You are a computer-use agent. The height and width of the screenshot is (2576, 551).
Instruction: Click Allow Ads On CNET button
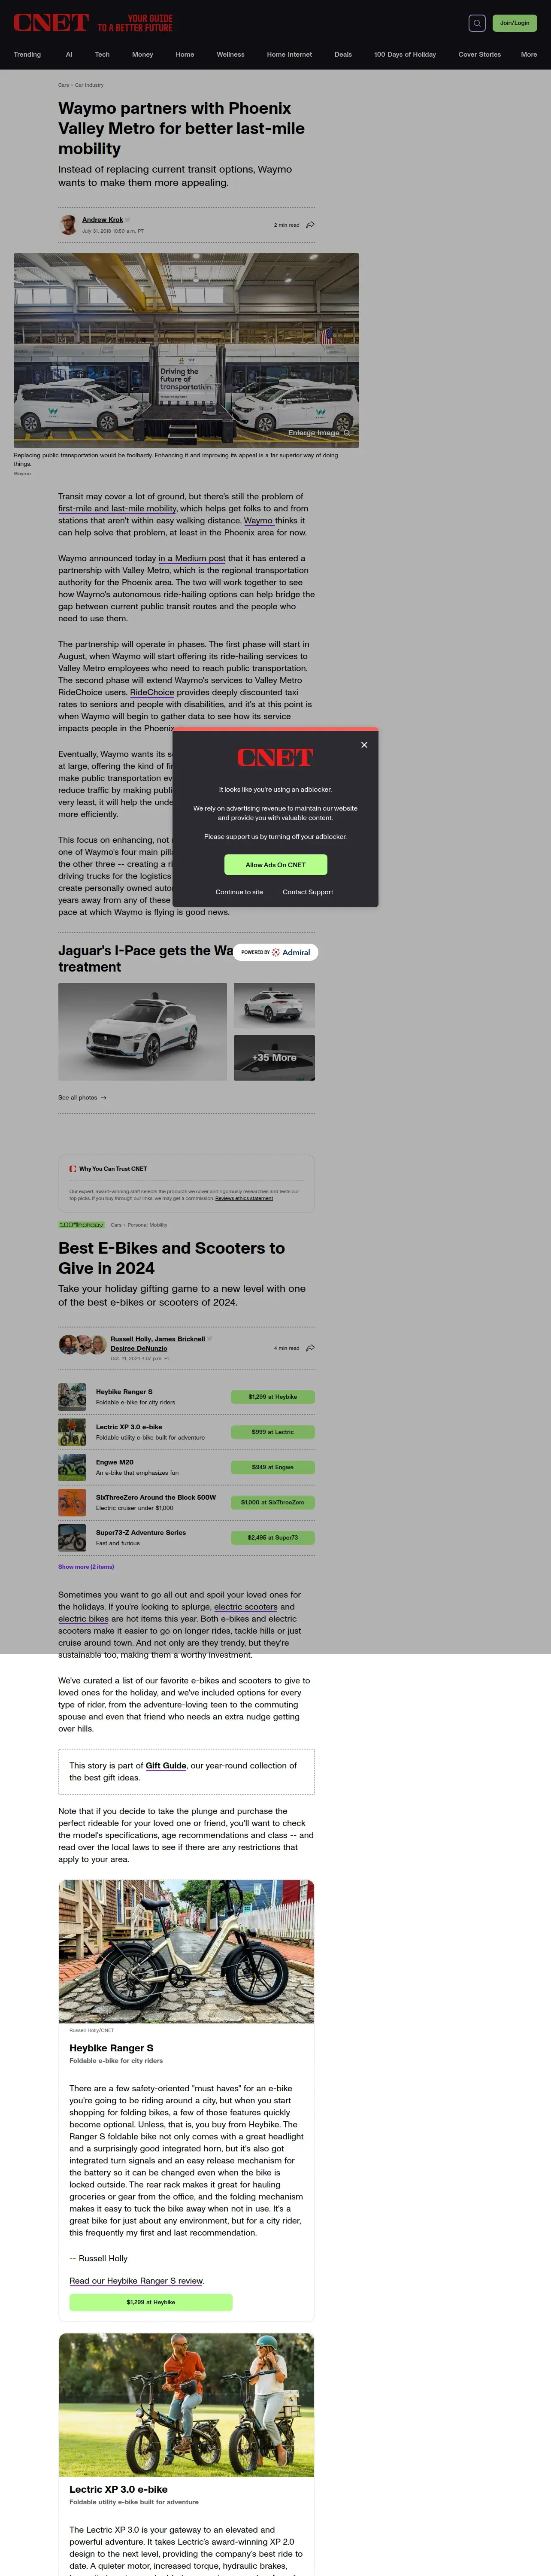(x=275, y=865)
